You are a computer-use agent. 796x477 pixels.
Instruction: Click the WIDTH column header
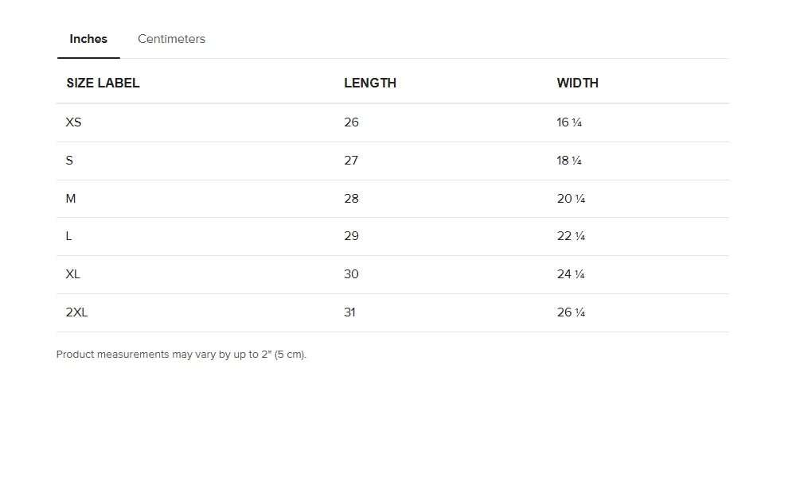[x=578, y=83]
